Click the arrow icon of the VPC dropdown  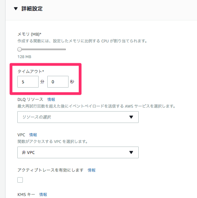[x=131, y=152]
